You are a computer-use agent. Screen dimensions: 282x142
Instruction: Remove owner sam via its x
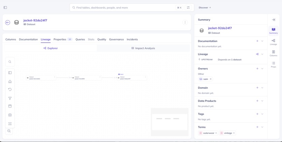pos(210,79)
